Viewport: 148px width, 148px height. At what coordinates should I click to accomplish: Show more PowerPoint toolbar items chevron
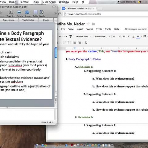click(x=55, y=13)
